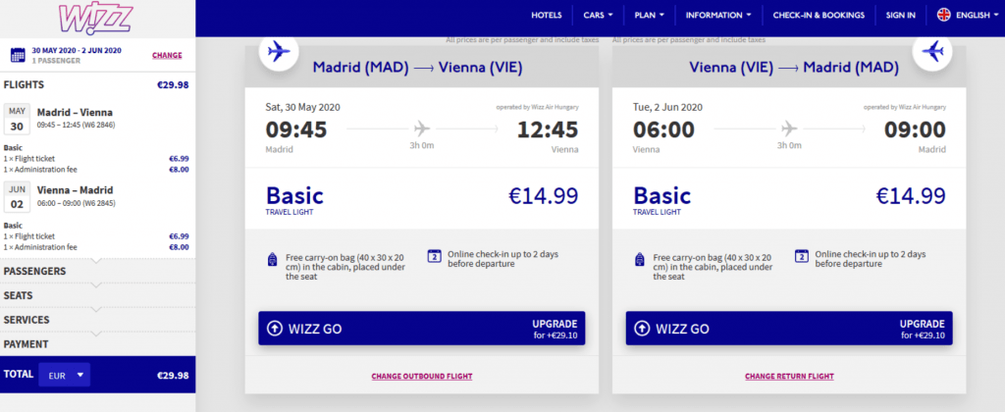Click the return flight airplane circle icon
Screen dimensions: 1005x412
(932, 50)
